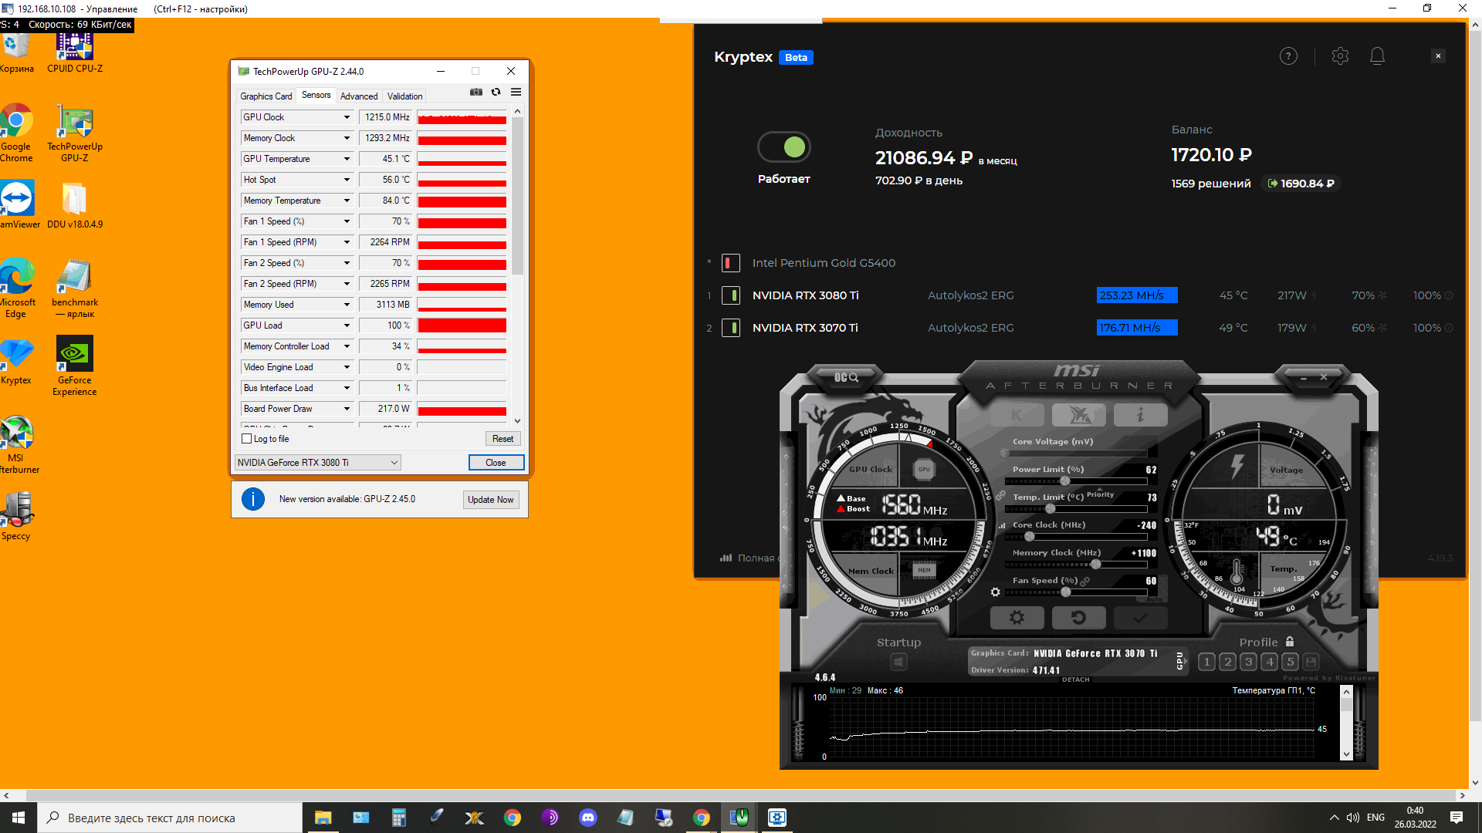1482x833 pixels.
Task: Open Kryptex settings gear
Action: 1340,56
